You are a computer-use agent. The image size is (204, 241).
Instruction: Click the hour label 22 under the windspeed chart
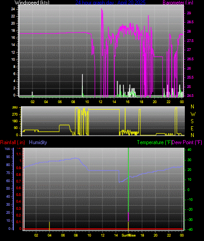click(x=168, y=102)
